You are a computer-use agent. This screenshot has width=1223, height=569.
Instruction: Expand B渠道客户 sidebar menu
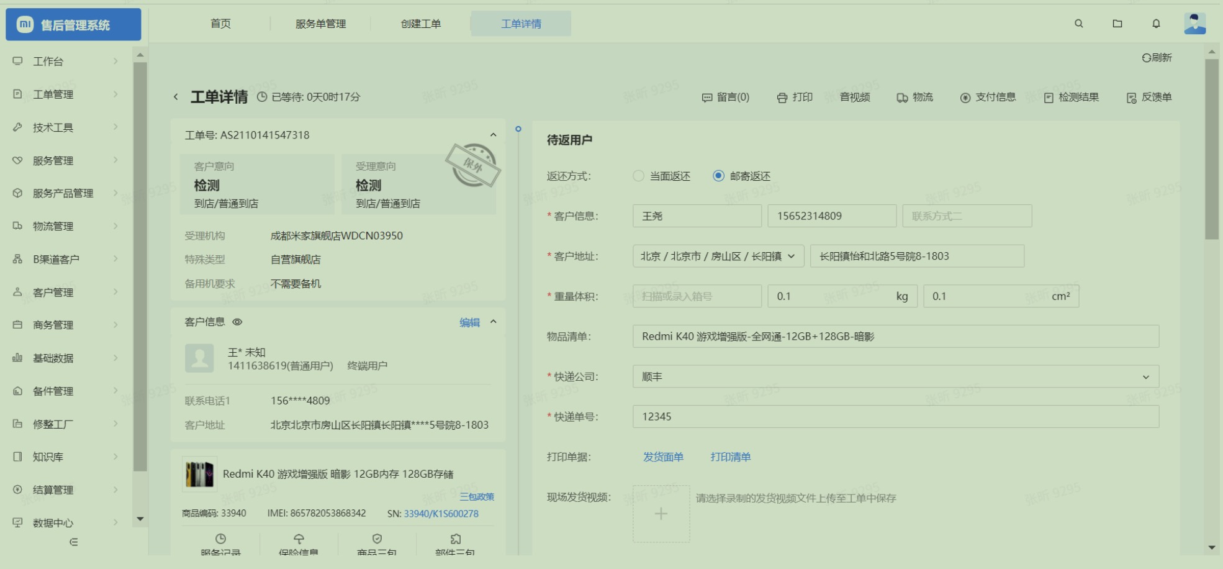[x=66, y=259]
